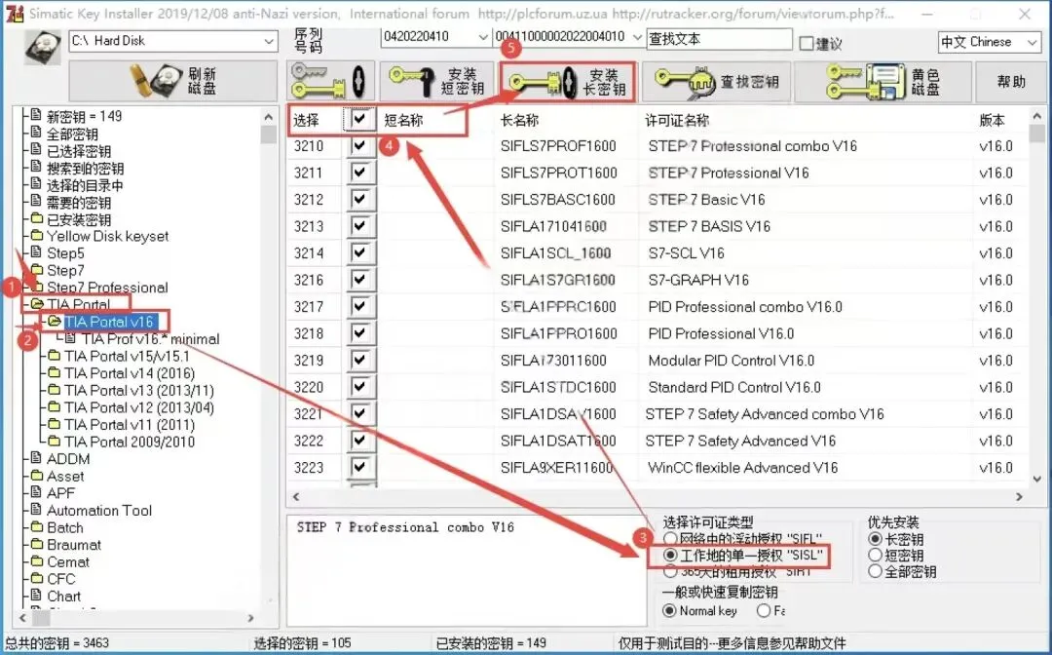Click tree panel scroll-up arrow
The width and height of the screenshot is (1052, 655).
point(269,117)
